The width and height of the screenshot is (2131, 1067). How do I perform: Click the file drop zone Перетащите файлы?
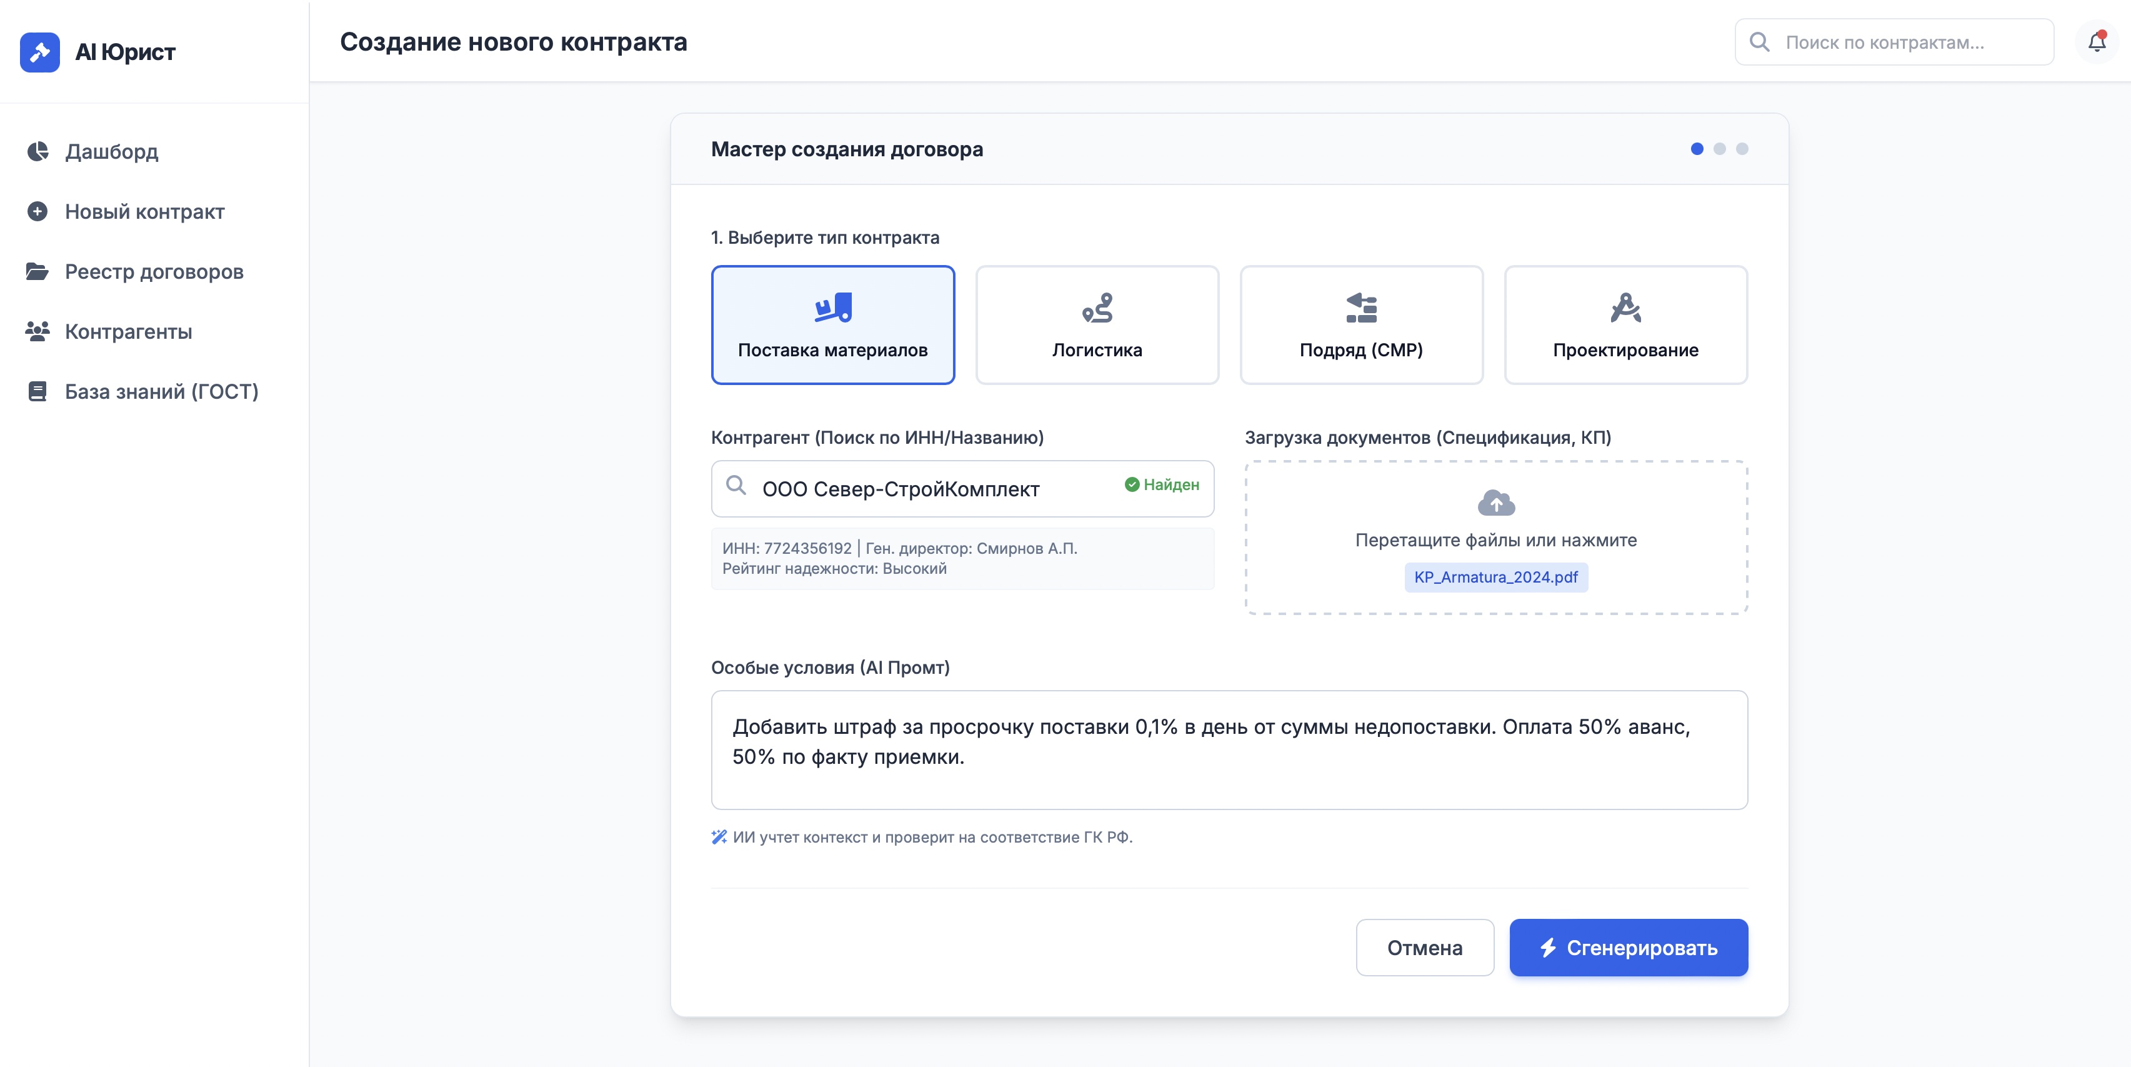pyautogui.click(x=1495, y=538)
